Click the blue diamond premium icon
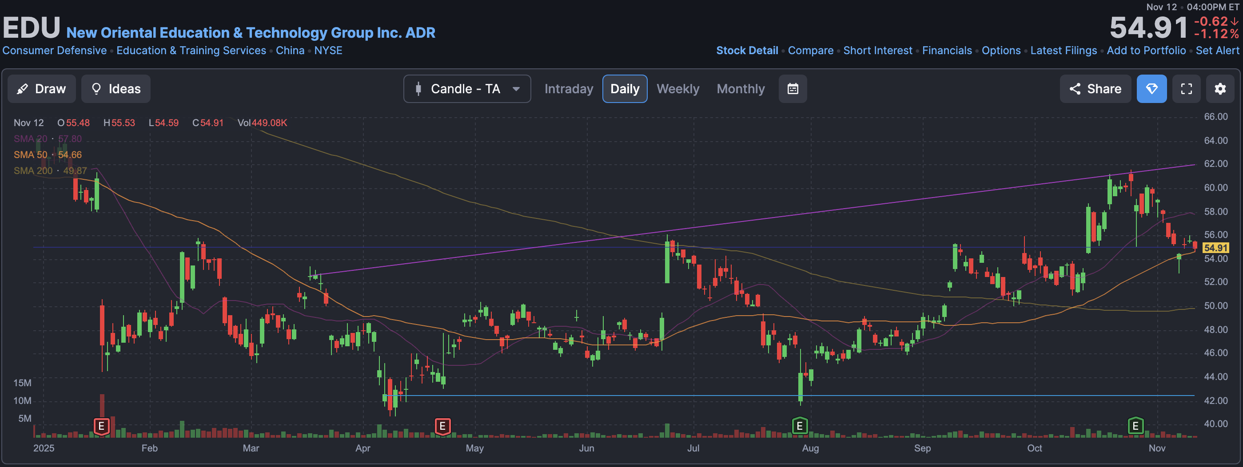The image size is (1243, 467). coord(1152,89)
